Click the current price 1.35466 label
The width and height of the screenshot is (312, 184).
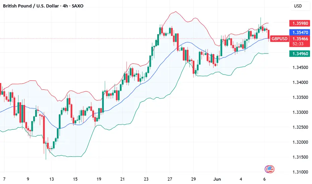click(300, 38)
